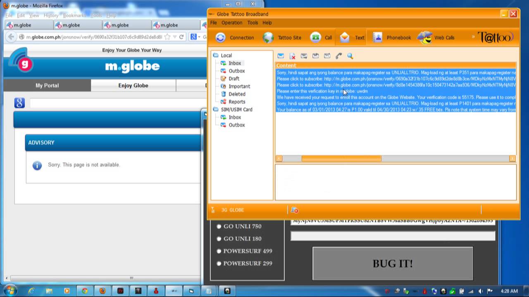Click the Firefox back arrow button
The height and width of the screenshot is (297, 529).
[11, 37]
